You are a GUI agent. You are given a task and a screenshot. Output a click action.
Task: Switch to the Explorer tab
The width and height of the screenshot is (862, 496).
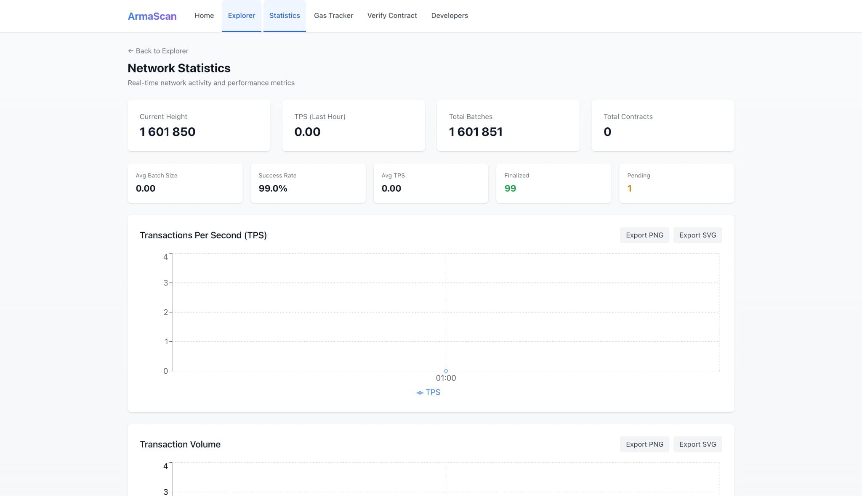pos(242,16)
